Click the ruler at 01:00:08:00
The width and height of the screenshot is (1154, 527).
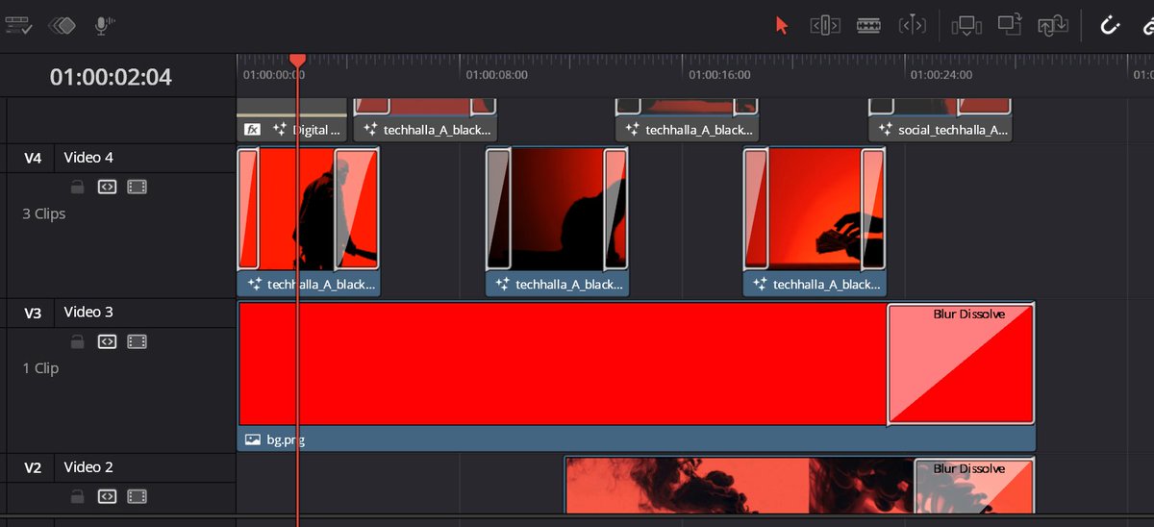496,74
